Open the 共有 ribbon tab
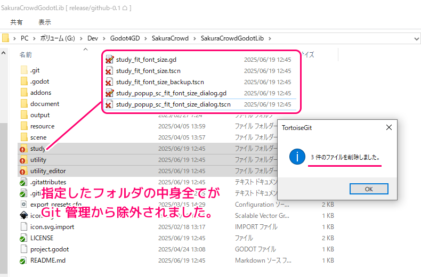 [17, 22]
